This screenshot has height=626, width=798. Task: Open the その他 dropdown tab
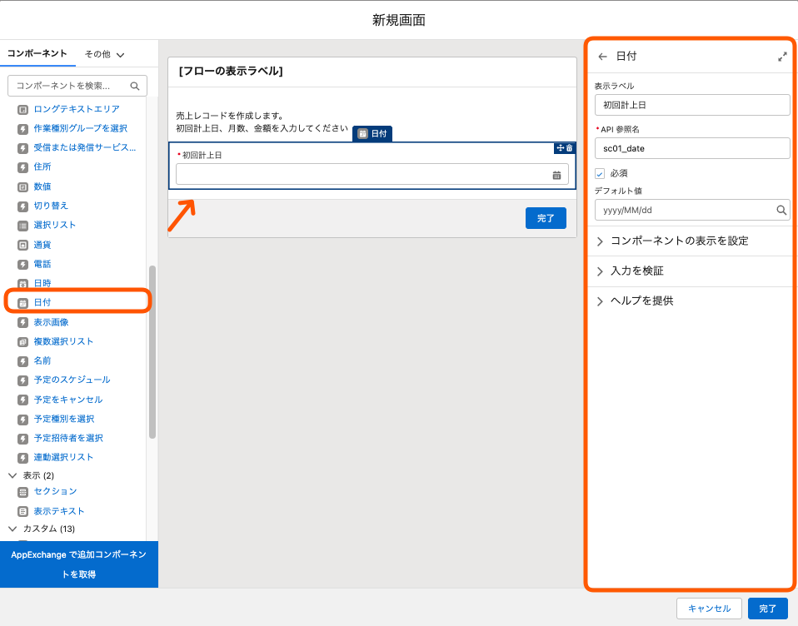coord(104,54)
